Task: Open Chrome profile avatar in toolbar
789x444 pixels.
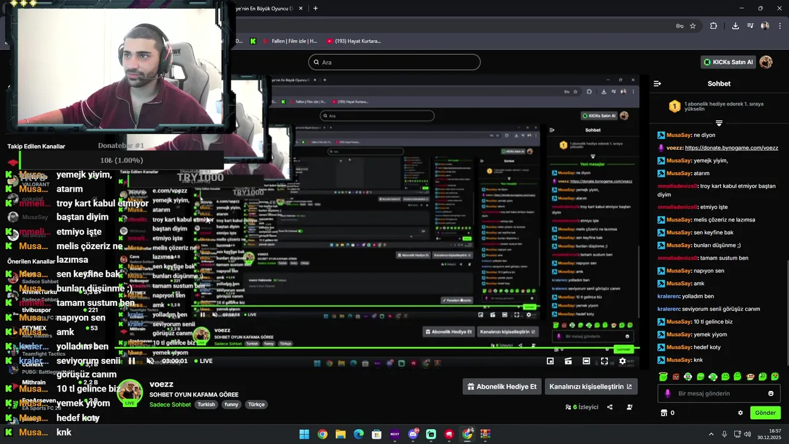Action: coord(765,26)
